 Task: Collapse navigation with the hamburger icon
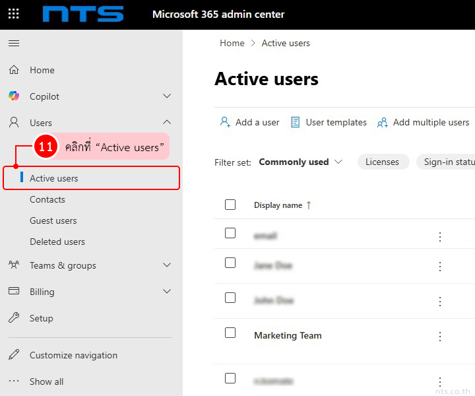pyautogui.click(x=14, y=44)
